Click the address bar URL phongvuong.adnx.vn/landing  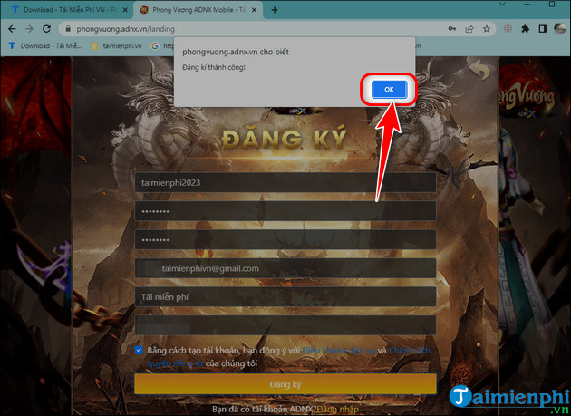pyautogui.click(x=126, y=29)
